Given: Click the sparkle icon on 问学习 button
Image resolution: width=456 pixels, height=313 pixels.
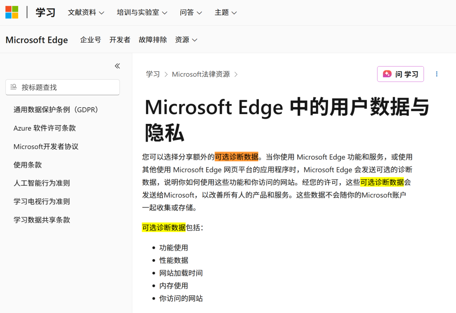Looking at the screenshot, I should (x=387, y=74).
